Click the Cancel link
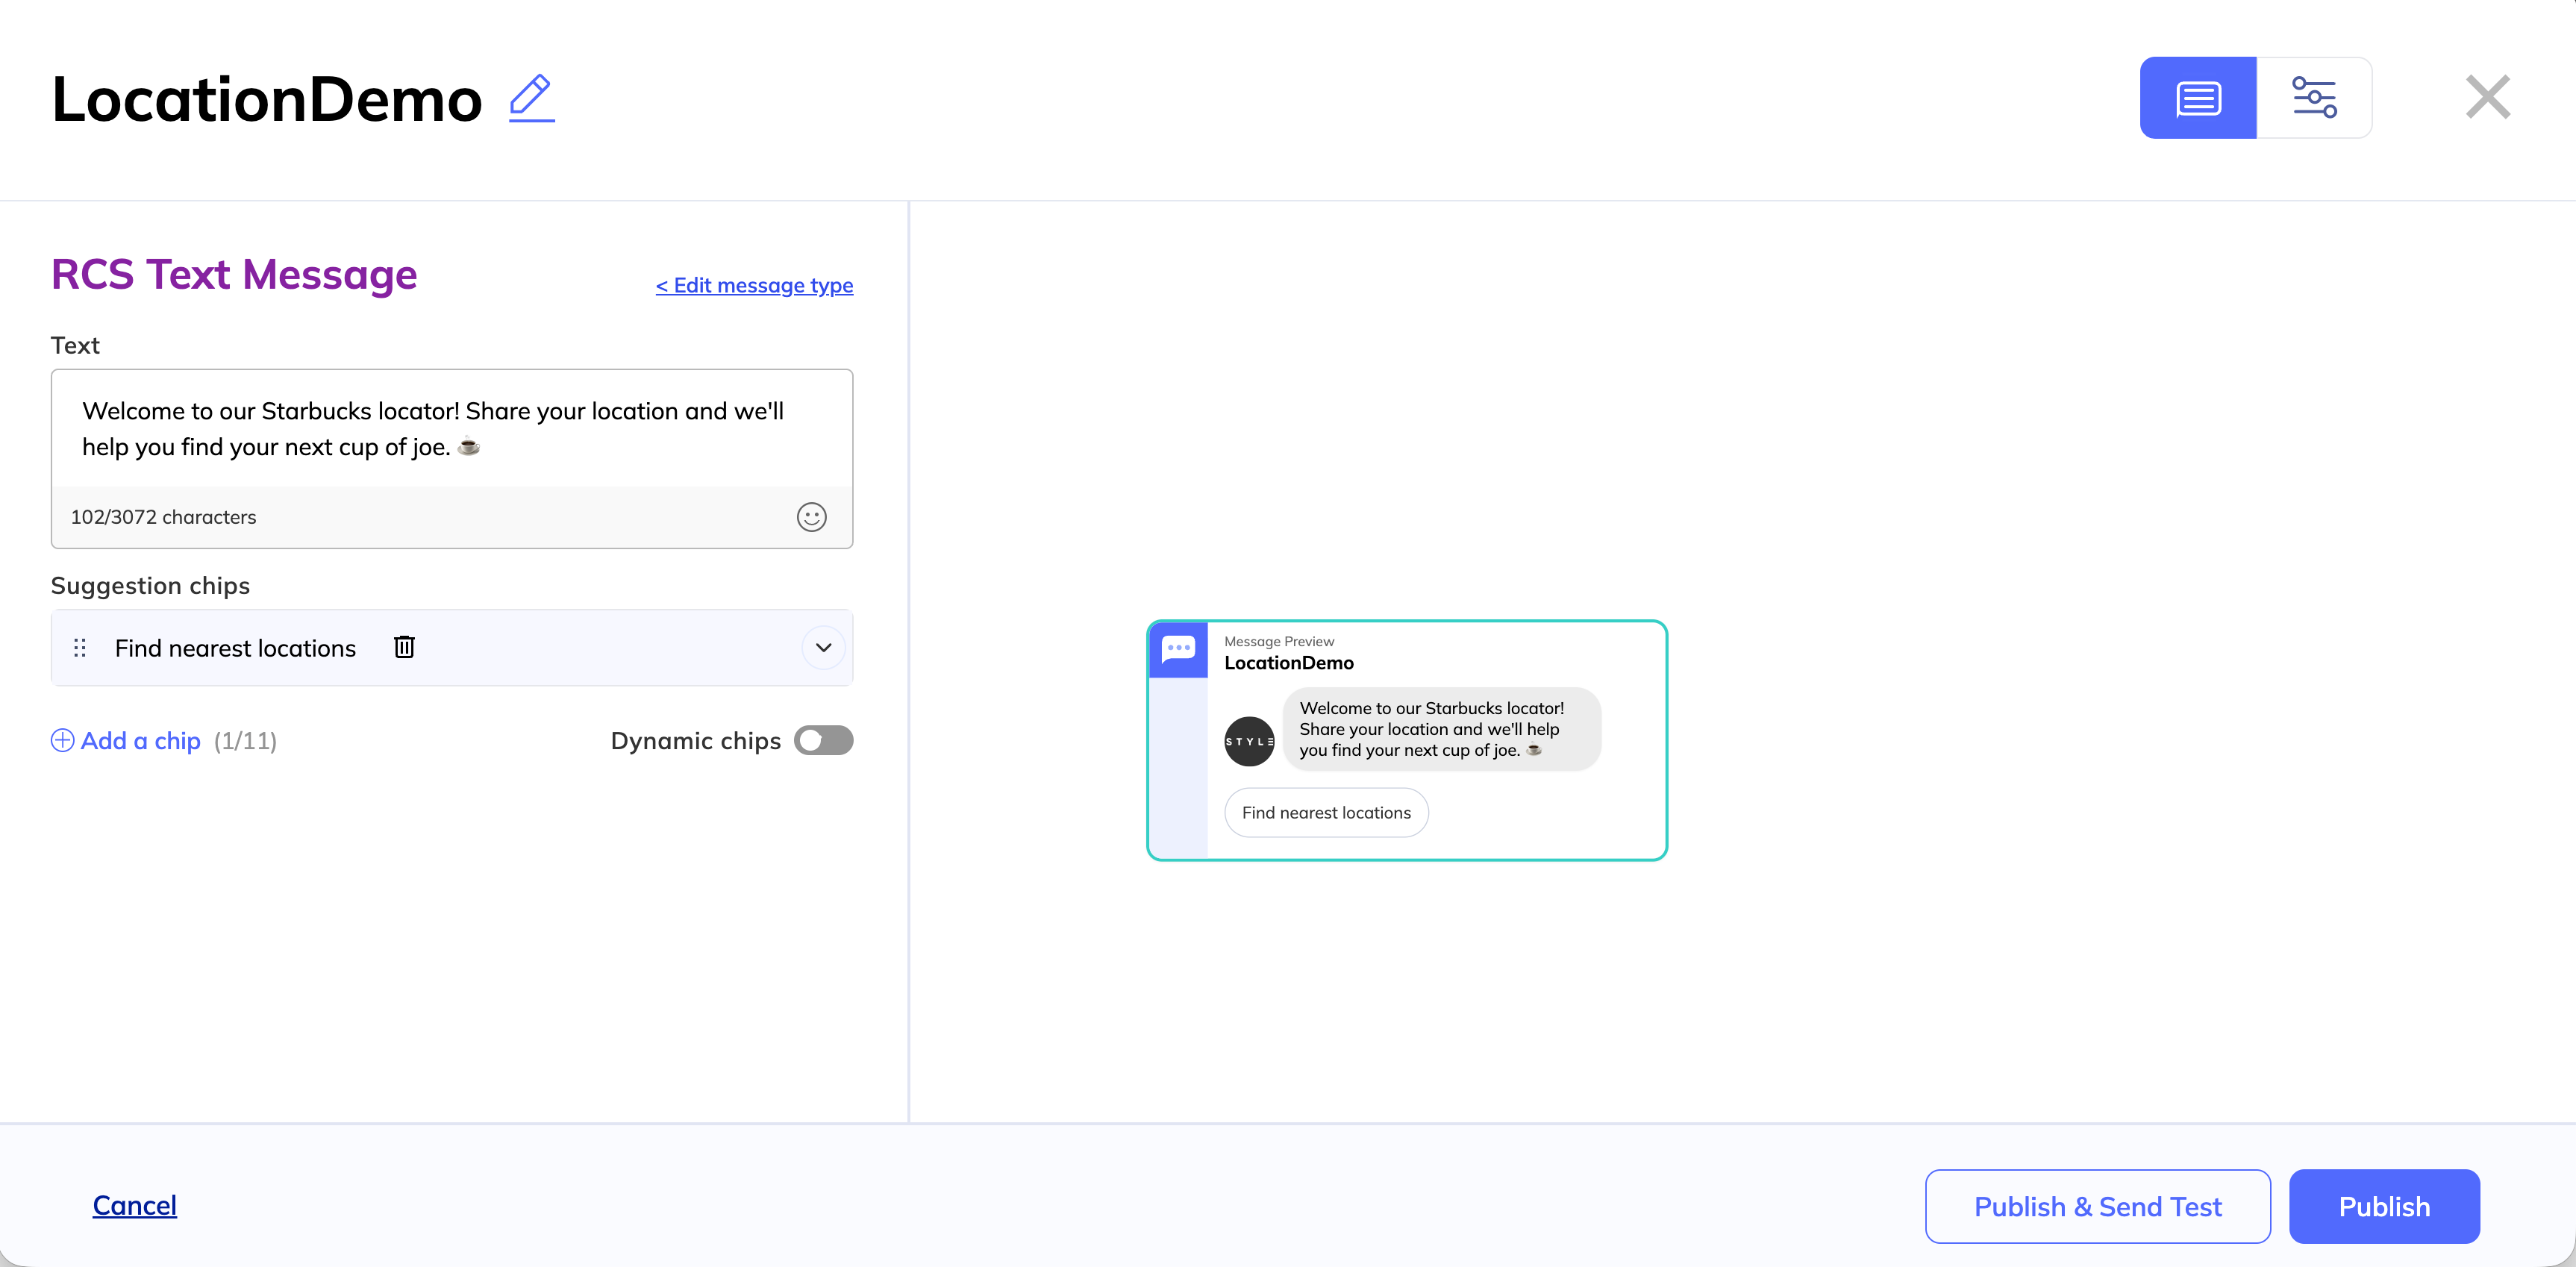 tap(134, 1205)
